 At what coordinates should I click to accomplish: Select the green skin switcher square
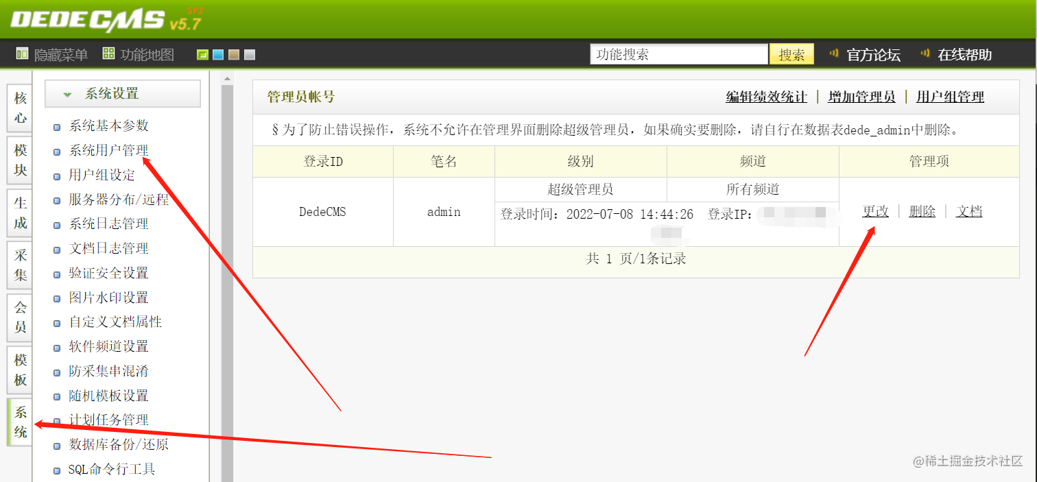click(202, 53)
